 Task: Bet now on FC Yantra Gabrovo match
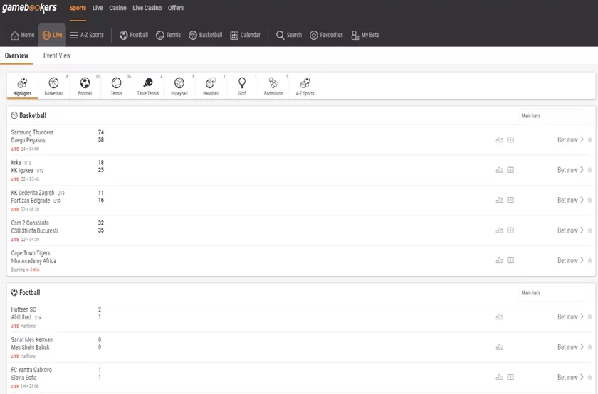(x=570, y=377)
